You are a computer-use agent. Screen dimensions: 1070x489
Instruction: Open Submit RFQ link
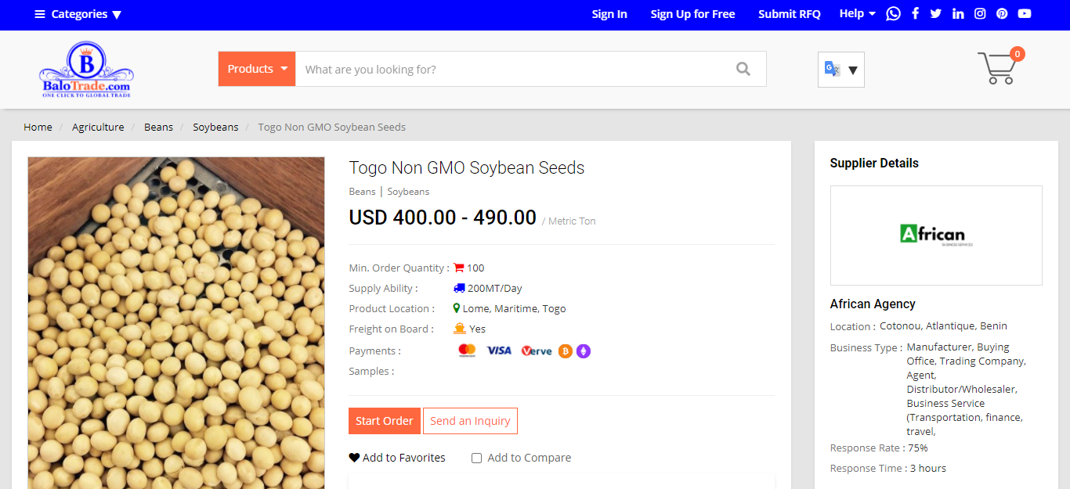coord(790,14)
